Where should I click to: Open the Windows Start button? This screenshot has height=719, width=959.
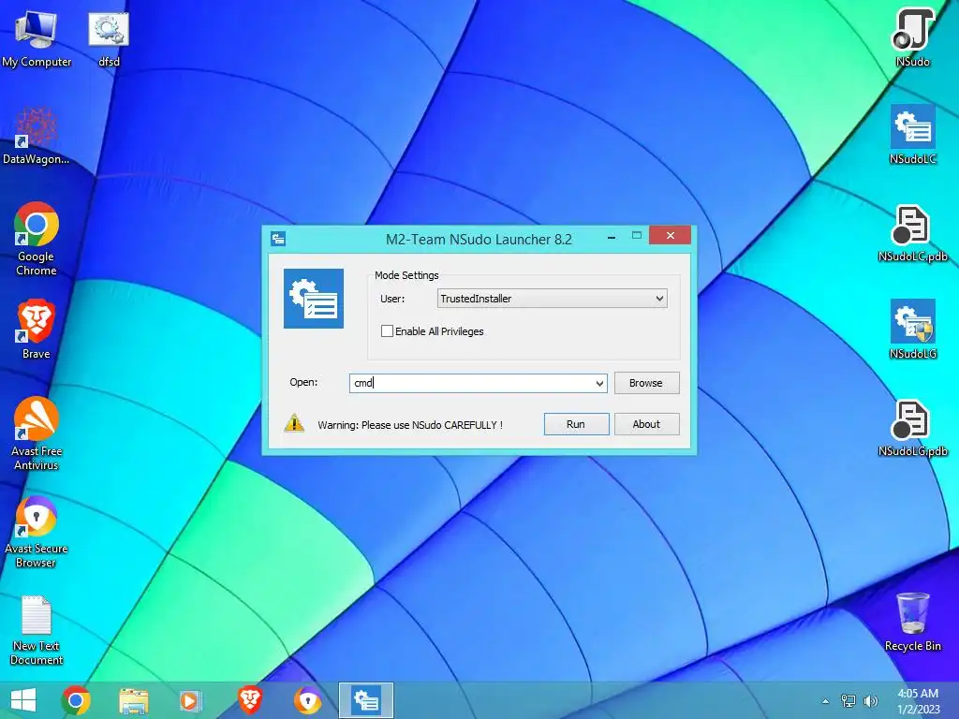(x=23, y=700)
